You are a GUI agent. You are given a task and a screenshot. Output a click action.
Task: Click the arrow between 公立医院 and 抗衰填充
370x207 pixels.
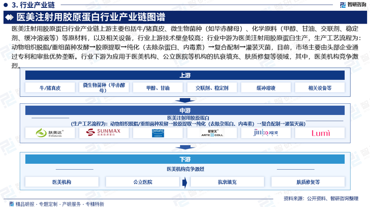tap(185, 182)
